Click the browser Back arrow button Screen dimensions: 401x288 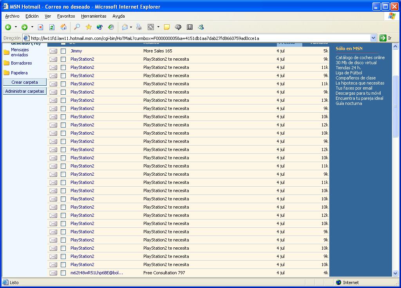coord(8,27)
